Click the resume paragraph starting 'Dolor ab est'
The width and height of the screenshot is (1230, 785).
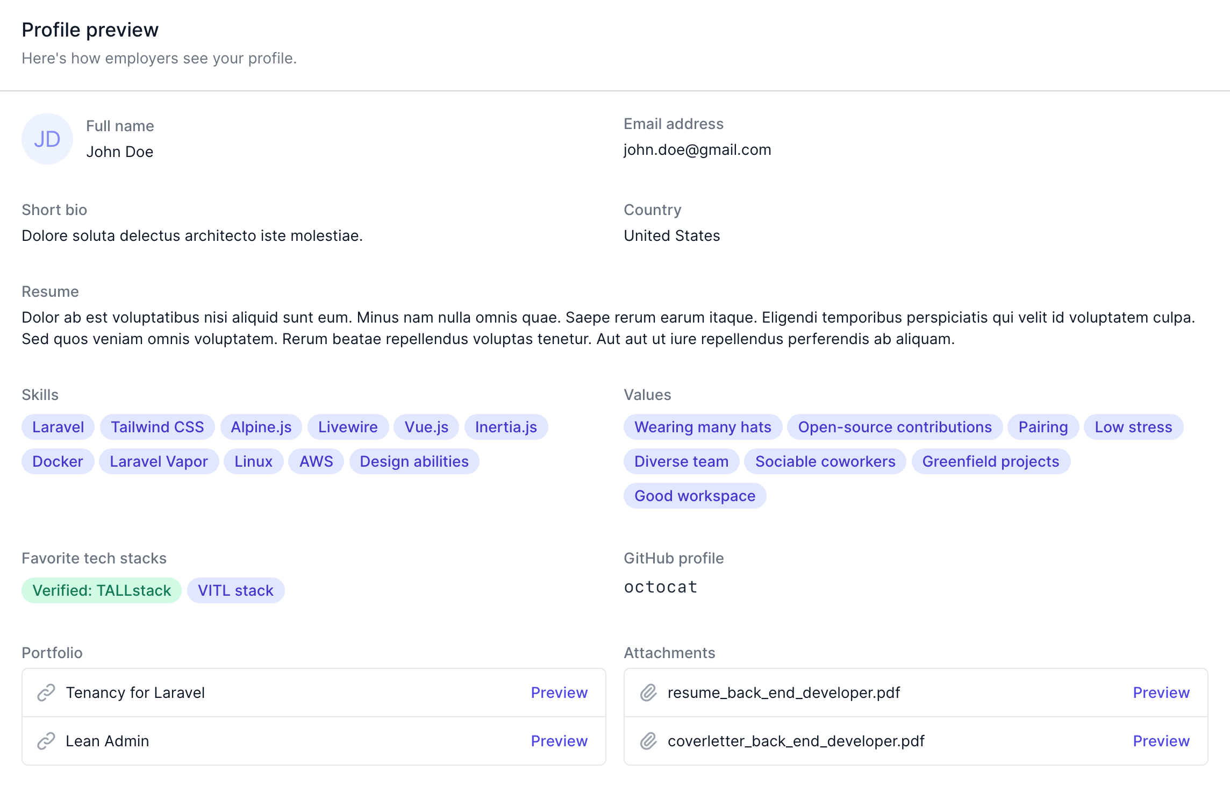coord(608,328)
